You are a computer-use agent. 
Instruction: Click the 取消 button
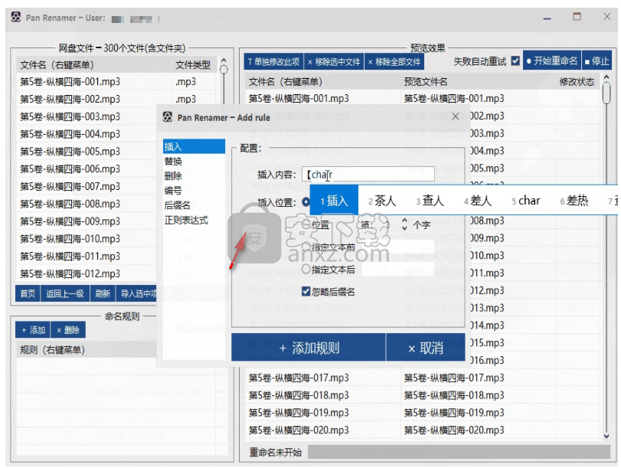[x=426, y=348]
